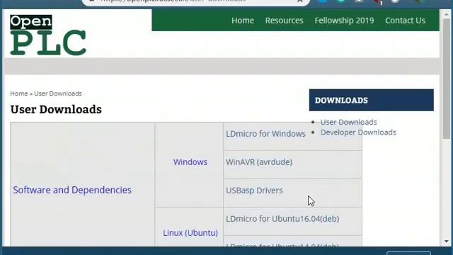Open the Resources menu item
Image resolution: width=453 pixels, height=255 pixels.
pos(285,21)
